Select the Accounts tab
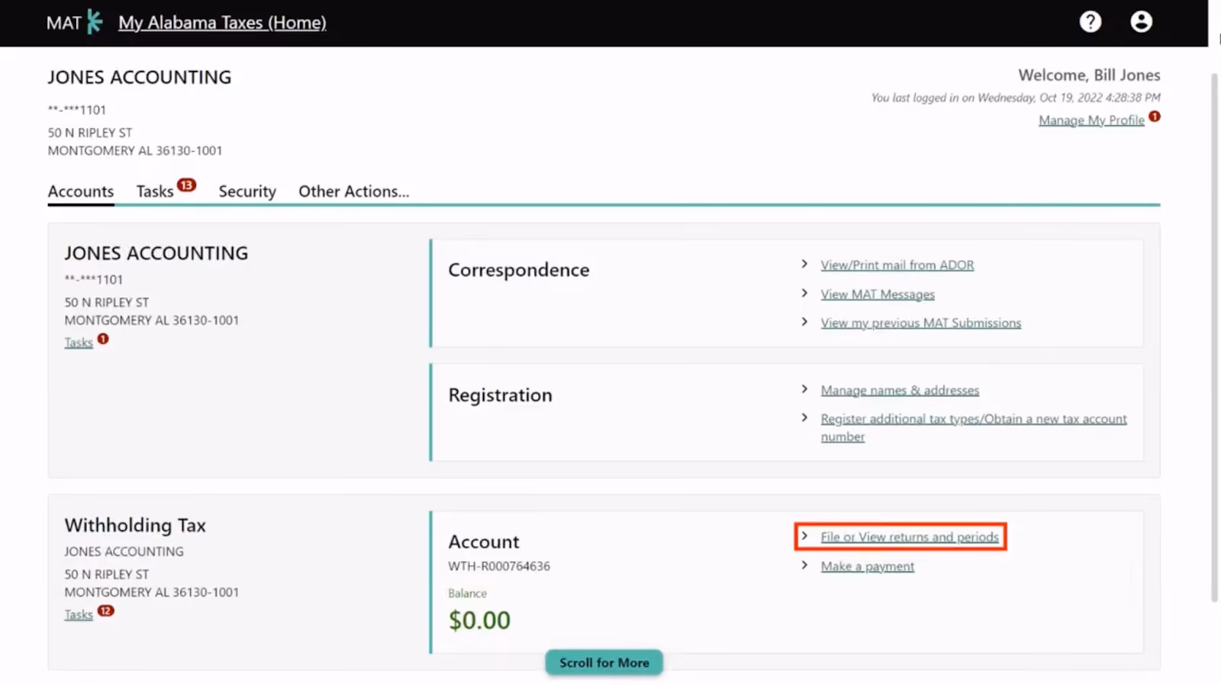Viewport: 1221px width, 685px height. [x=81, y=191]
